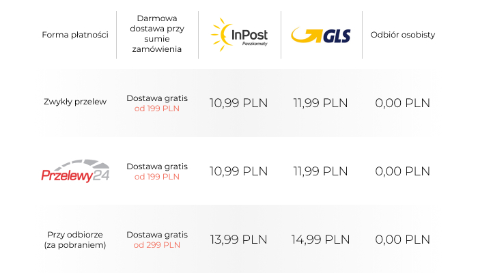Select the Forma płatności column header
Image resolution: width=478 pixels, height=273 pixels.
(75, 35)
